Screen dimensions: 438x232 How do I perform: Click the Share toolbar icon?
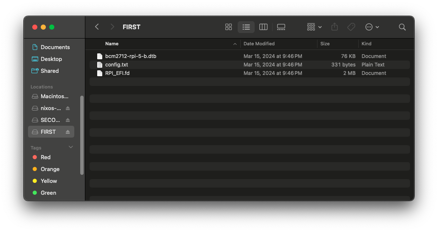(x=334, y=27)
